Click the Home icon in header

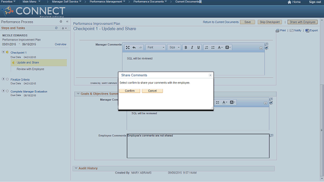click(289, 2)
